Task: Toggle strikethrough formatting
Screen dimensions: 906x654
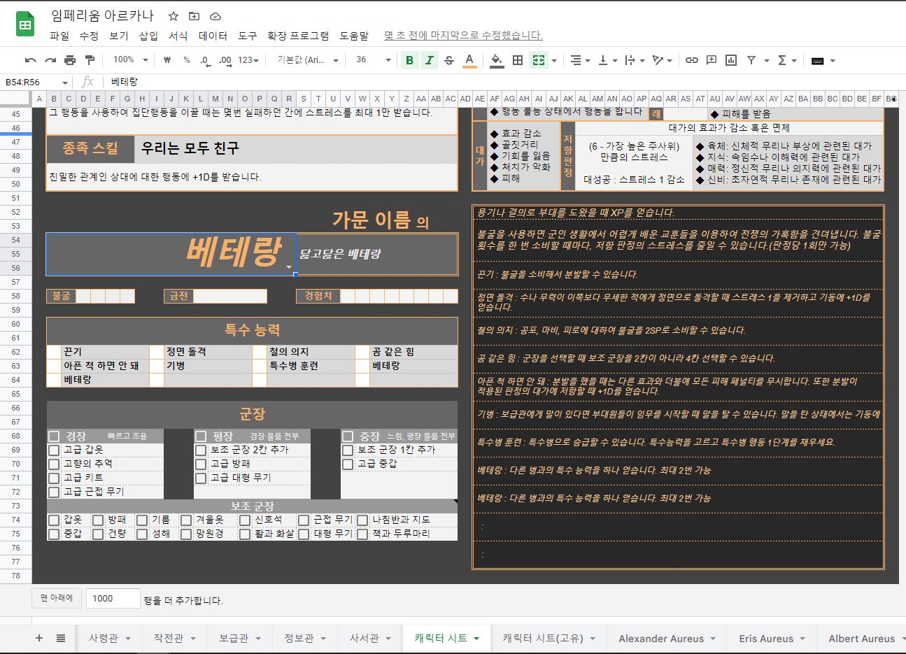Action: [449, 60]
